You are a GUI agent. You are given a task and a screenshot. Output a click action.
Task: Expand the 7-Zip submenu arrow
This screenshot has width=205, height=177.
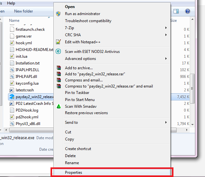click(x=166, y=28)
